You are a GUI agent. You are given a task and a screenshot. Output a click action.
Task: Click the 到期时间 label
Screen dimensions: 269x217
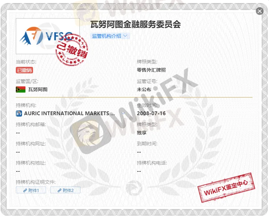coord(147,144)
